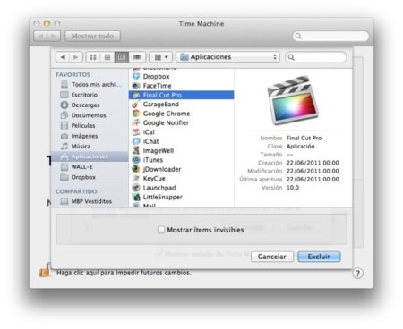Toggle Mostrar ítems invisibles checkbox
The width and height of the screenshot is (403, 329).
[161, 230]
